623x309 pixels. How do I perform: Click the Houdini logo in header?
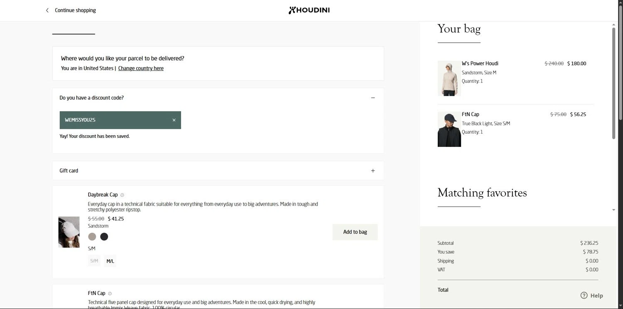coord(309,10)
